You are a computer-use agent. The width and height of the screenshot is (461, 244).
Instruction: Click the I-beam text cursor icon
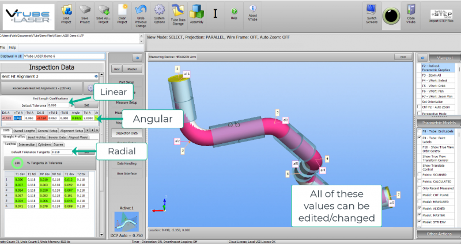[215, 13]
